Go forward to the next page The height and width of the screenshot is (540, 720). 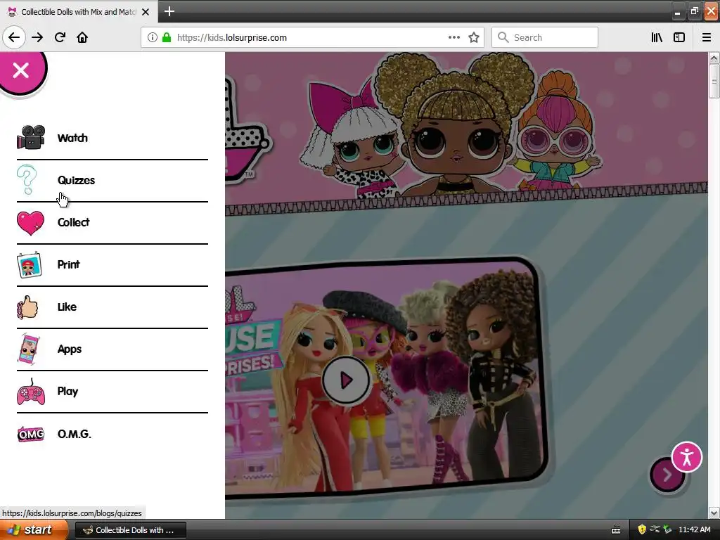click(x=37, y=37)
